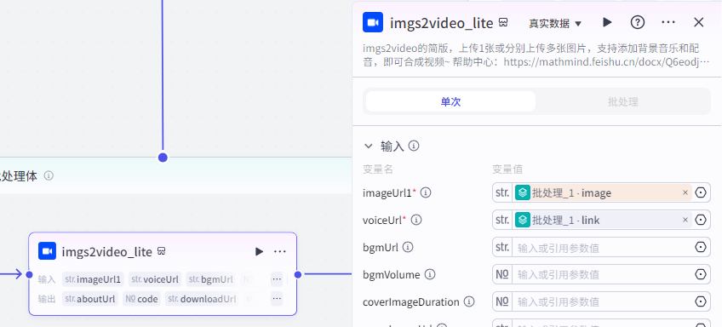Run the imgs2video_lite node on canvas
This screenshot has height=327, width=722.
click(x=259, y=251)
